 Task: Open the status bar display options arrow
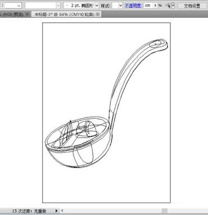coord(57,211)
